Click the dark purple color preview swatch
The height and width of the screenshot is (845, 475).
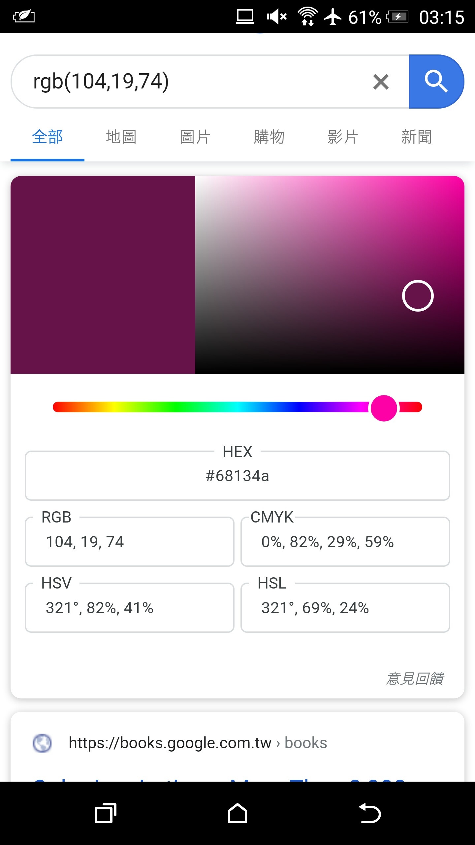(x=103, y=275)
